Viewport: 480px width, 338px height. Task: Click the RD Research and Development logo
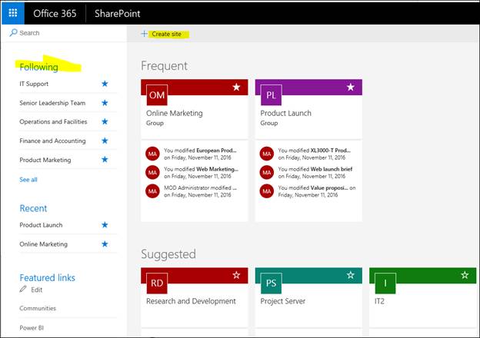(x=156, y=283)
